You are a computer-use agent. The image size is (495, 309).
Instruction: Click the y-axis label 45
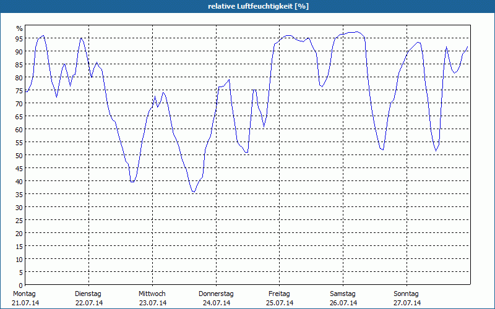click(x=19, y=169)
